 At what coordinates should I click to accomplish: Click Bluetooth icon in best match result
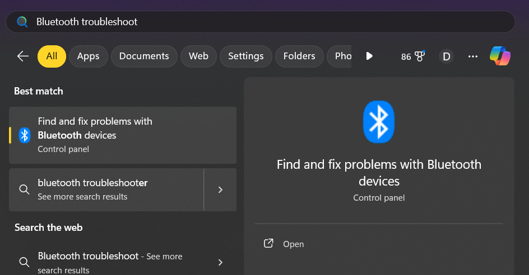24,135
